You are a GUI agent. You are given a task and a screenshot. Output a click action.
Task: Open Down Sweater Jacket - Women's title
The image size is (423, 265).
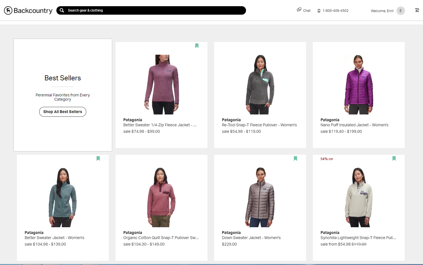click(251, 238)
